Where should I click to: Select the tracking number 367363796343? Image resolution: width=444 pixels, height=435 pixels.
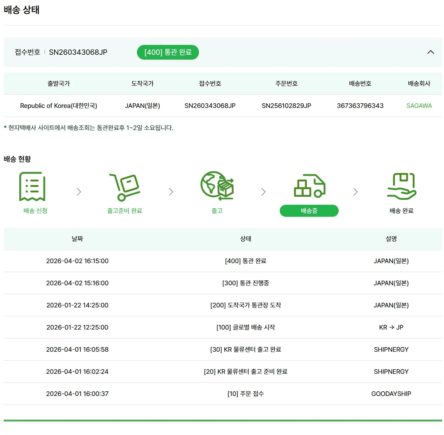point(360,106)
